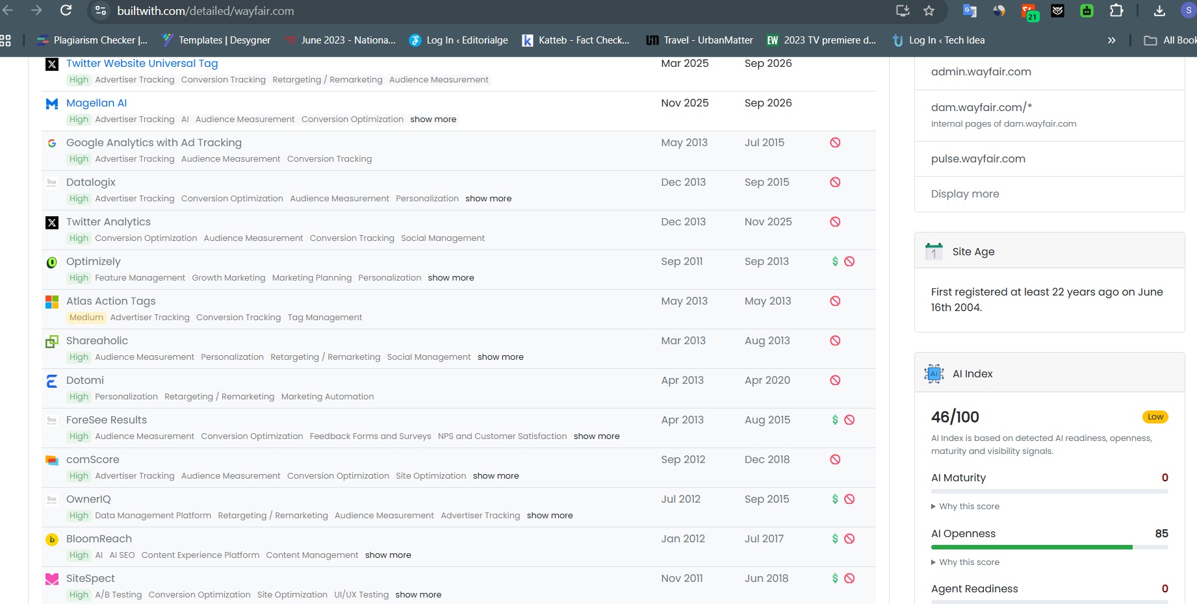The image size is (1197, 604).
Task: Click the dollar sign icon in Optimizely row
Action: click(x=835, y=261)
